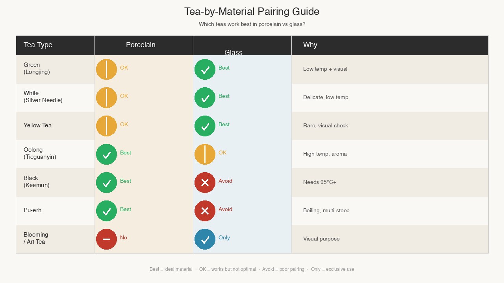Click the 'Avoid' label in Black (Keemun) row

tap(225, 181)
